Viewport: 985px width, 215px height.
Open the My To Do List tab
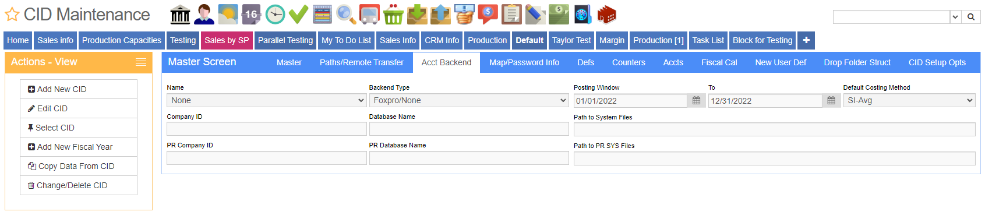click(346, 40)
